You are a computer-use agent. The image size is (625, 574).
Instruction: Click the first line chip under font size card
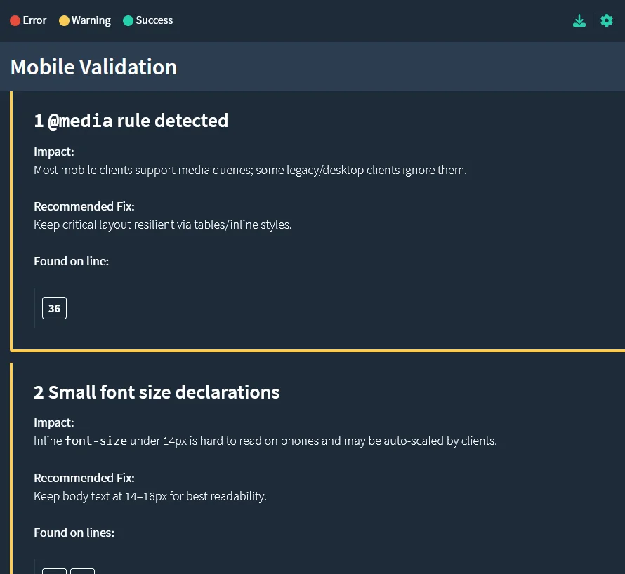coord(54,573)
